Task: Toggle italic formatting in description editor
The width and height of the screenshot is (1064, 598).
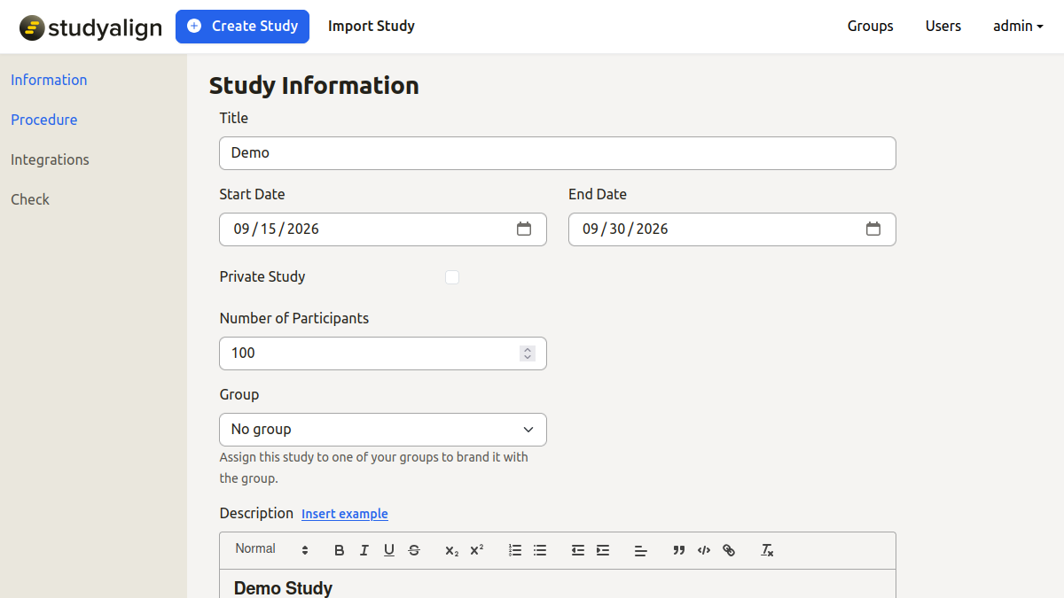Action: 364,550
